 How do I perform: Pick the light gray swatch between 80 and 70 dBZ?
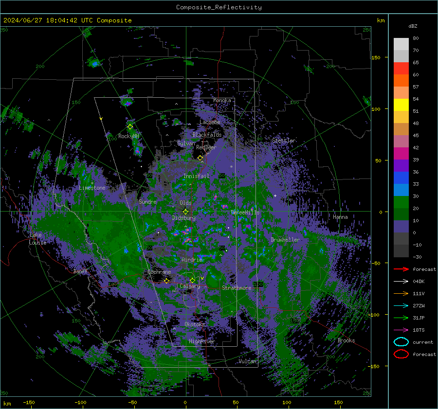pyautogui.click(x=401, y=44)
